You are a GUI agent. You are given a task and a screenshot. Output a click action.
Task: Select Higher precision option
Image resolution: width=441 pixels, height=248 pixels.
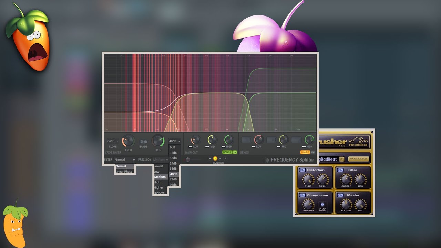161,188
